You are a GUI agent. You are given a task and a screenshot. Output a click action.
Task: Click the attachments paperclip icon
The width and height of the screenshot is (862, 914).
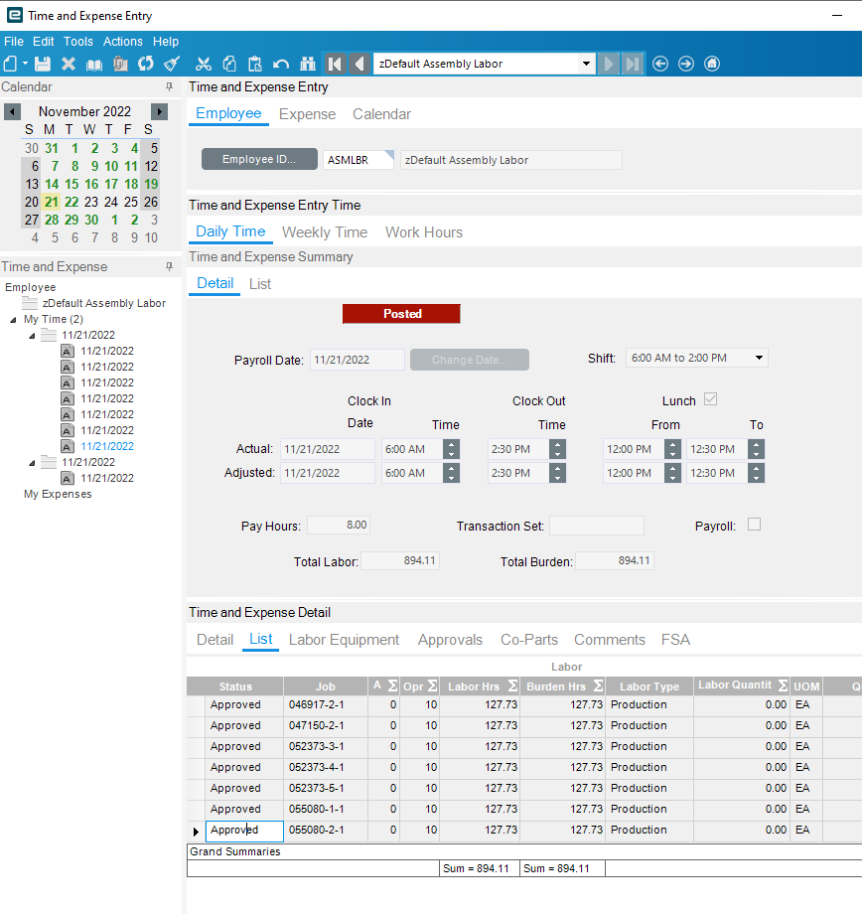coord(120,64)
